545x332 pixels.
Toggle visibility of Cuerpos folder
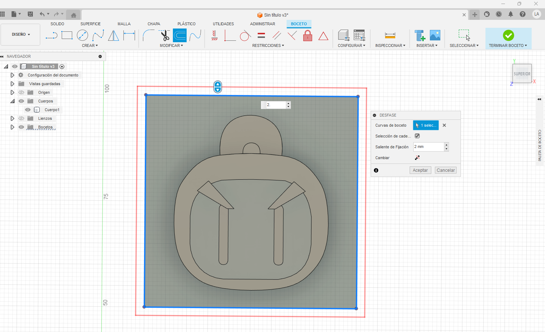[x=21, y=101]
